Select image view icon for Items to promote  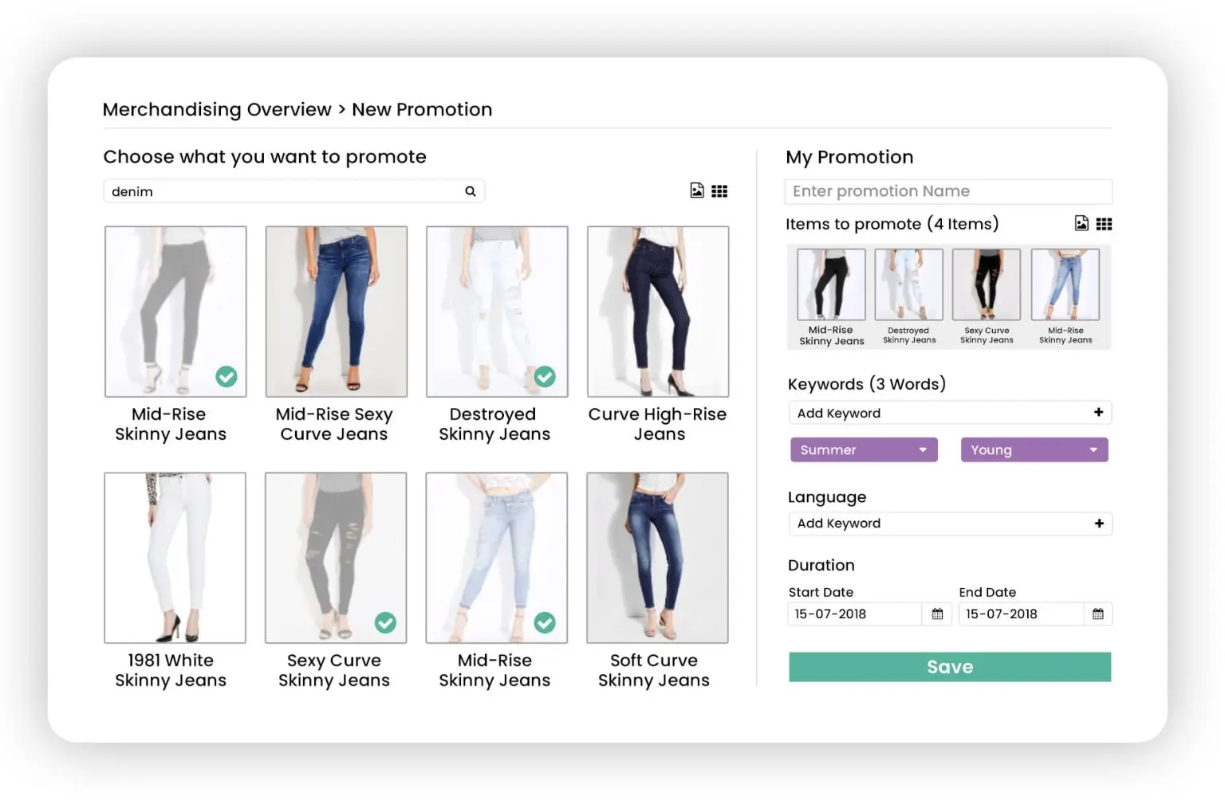(1081, 224)
